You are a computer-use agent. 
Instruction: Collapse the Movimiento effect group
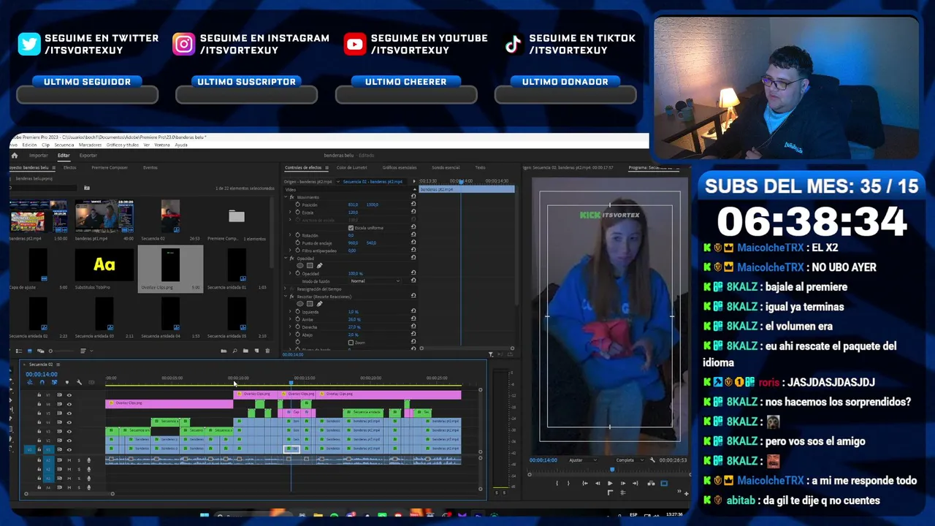point(286,197)
